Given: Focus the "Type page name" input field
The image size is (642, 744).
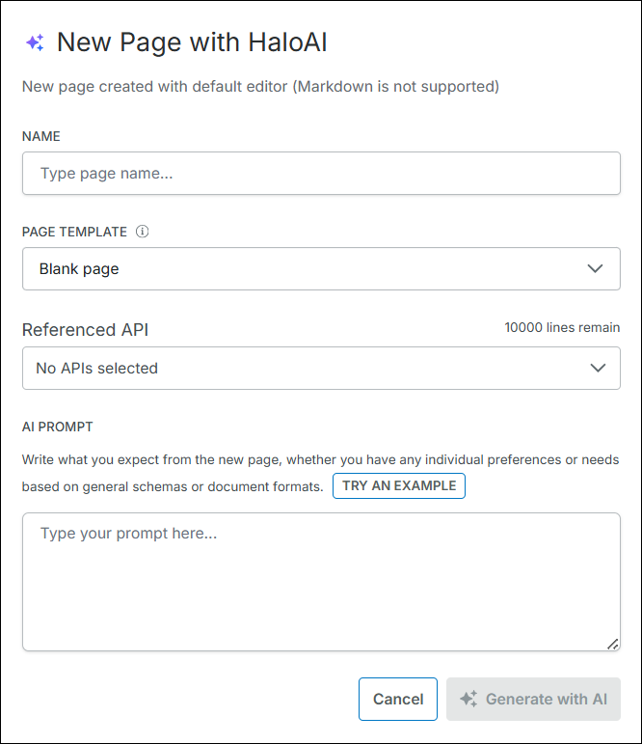Looking at the screenshot, I should (321, 174).
